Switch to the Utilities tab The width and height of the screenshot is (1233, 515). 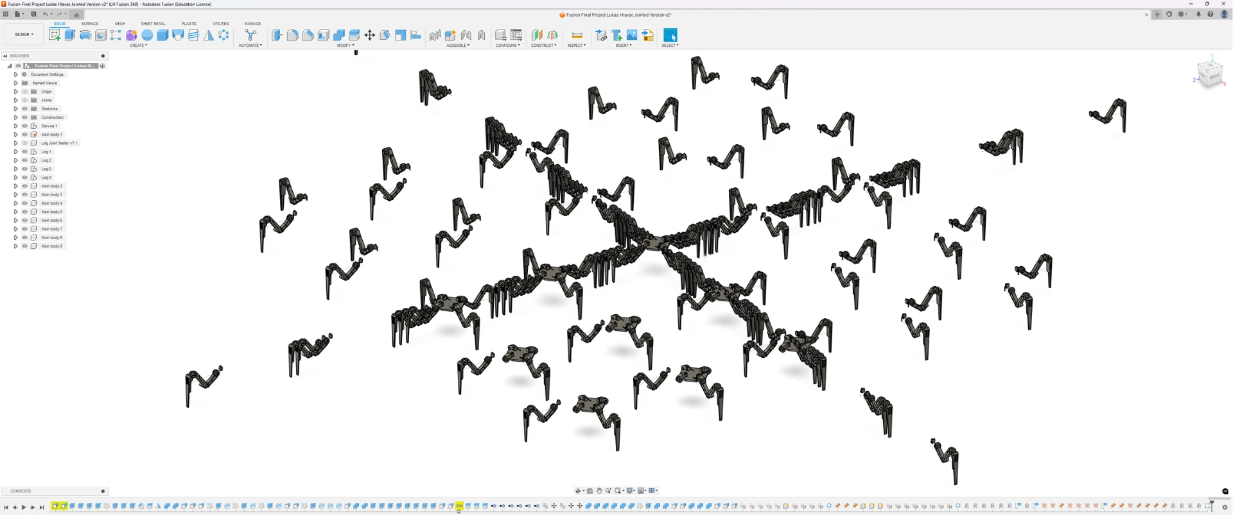click(x=221, y=24)
